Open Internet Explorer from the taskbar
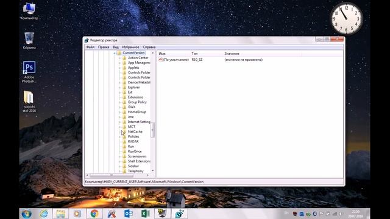The width and height of the screenshot is (390, 219). coord(44,214)
